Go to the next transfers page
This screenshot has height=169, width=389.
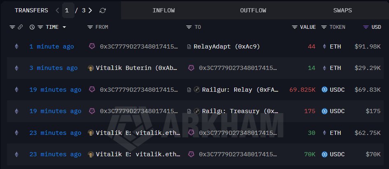click(90, 10)
